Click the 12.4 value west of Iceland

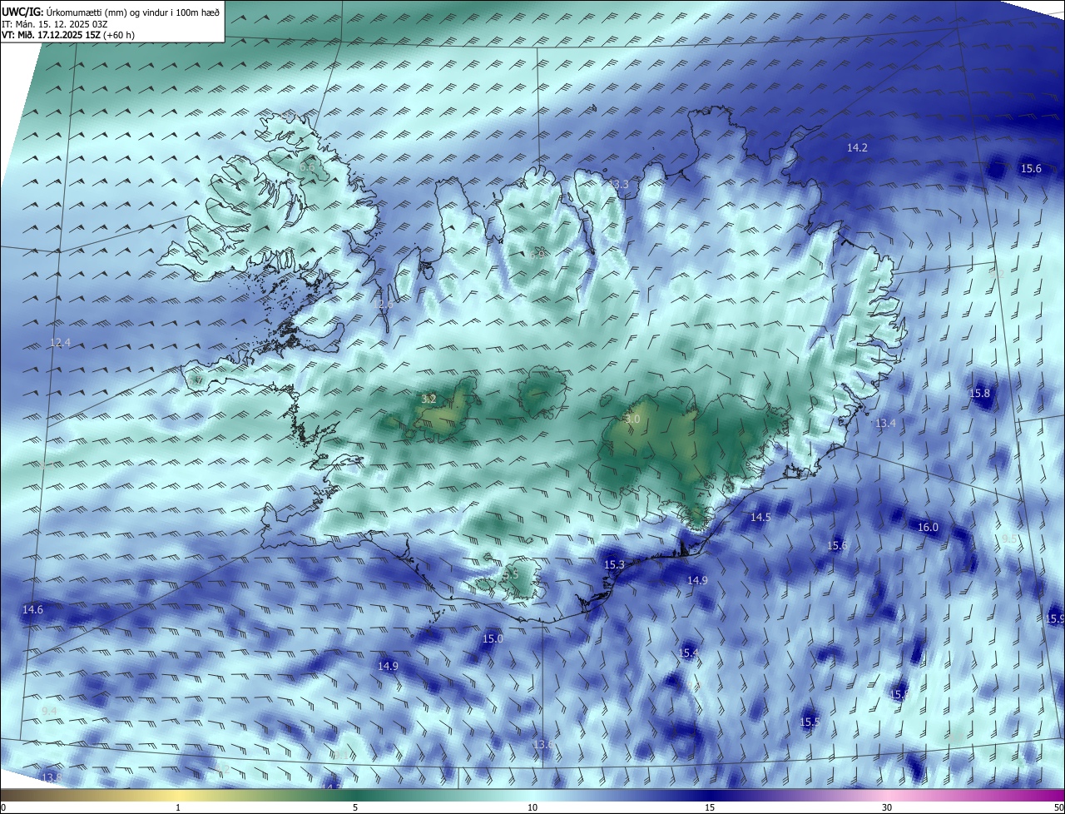coord(61,343)
